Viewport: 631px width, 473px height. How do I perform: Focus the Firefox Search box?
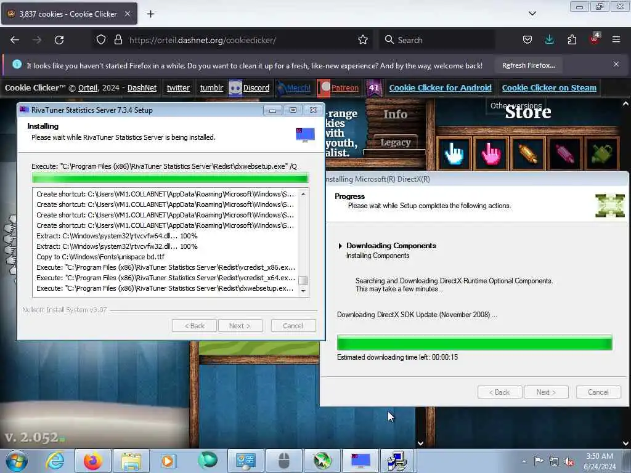coord(437,40)
